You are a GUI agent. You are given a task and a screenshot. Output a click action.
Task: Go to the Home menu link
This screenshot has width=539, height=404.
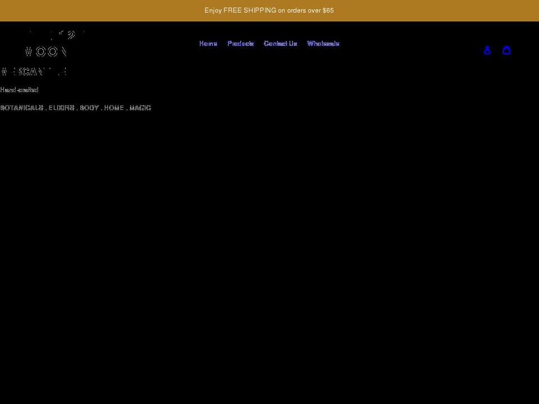(x=208, y=43)
